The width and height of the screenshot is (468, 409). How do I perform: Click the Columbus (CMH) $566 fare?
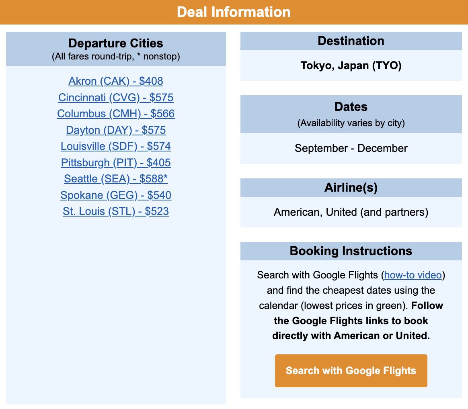116,114
